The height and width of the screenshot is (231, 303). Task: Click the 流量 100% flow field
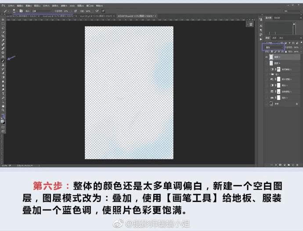(x=88, y=11)
